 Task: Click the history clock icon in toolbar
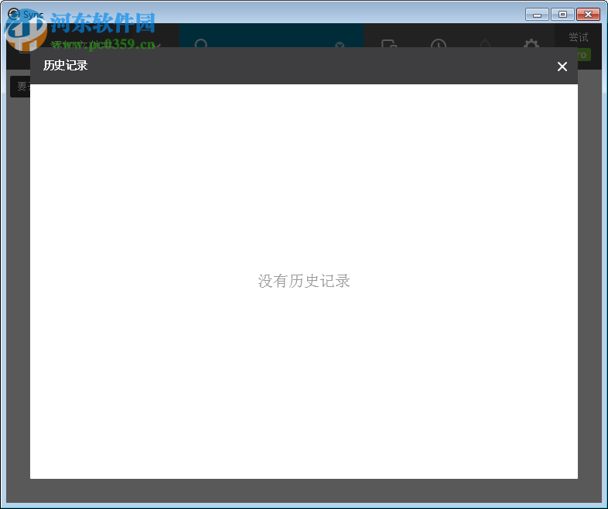[439, 43]
